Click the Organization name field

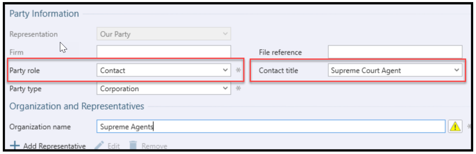click(x=271, y=127)
